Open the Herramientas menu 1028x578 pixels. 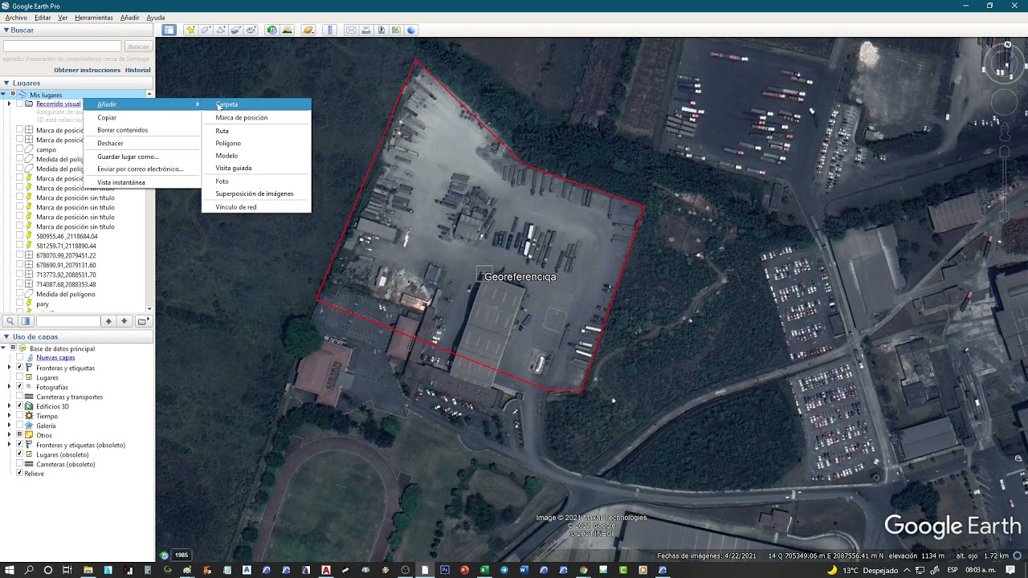click(x=94, y=18)
